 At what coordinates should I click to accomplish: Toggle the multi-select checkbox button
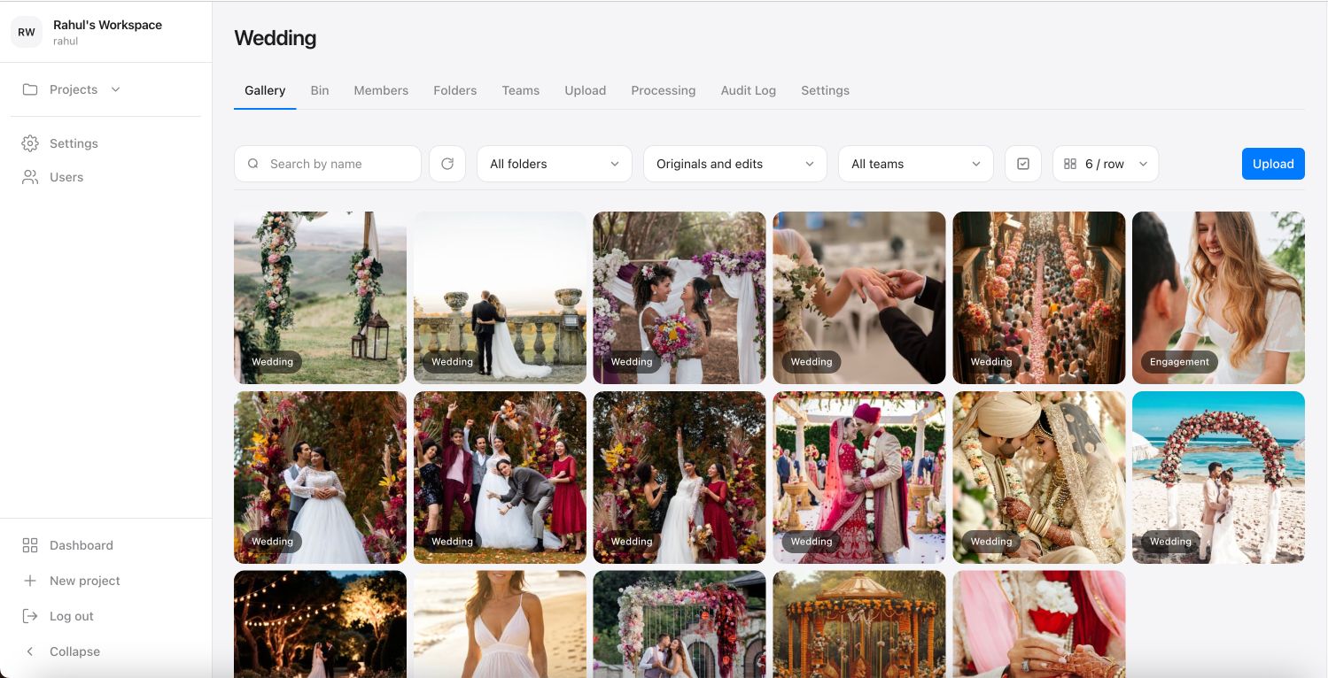point(1023,164)
